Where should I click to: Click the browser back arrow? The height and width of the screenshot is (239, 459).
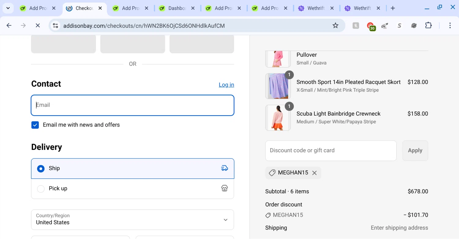pos(9,26)
